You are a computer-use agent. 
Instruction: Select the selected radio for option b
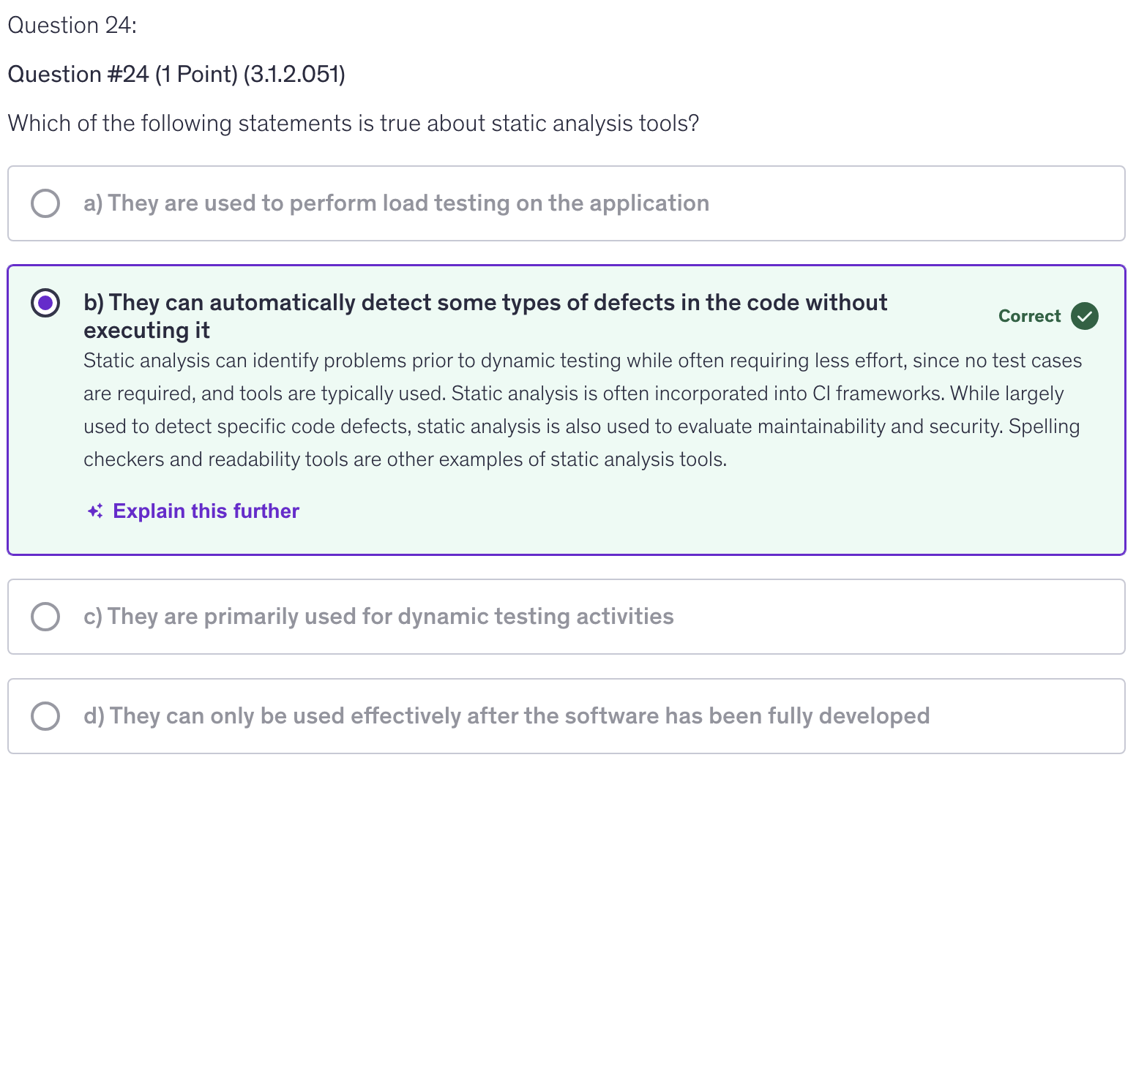tap(45, 303)
